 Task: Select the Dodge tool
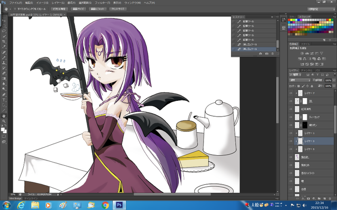[x=4, y=89]
